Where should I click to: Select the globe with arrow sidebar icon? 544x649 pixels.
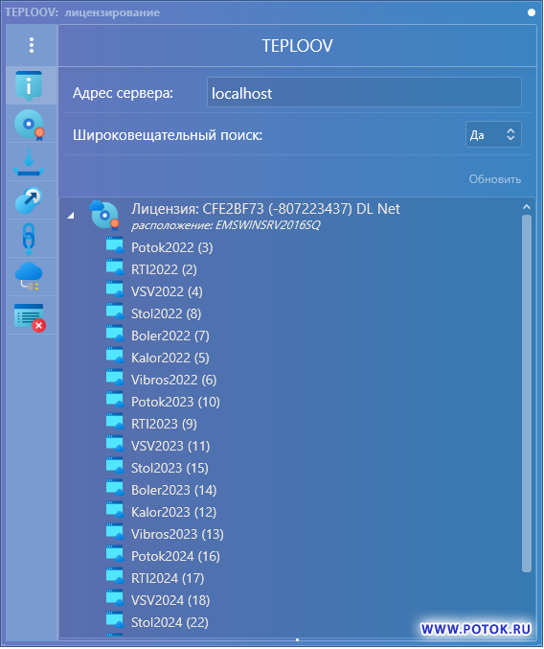click(29, 200)
